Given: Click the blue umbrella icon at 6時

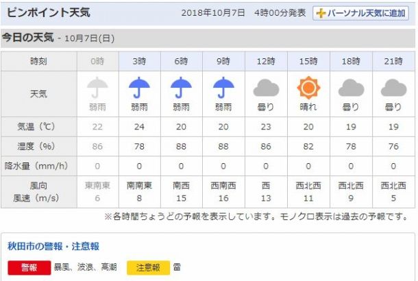Looking at the screenshot, I should point(181,88).
